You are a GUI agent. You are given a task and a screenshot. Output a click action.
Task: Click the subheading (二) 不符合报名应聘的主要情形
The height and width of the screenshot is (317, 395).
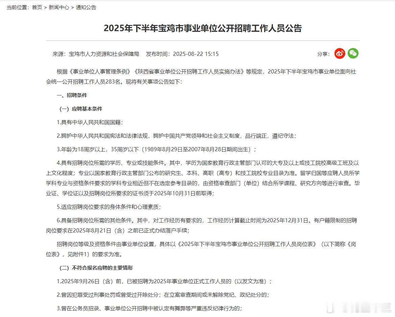(x=96, y=268)
